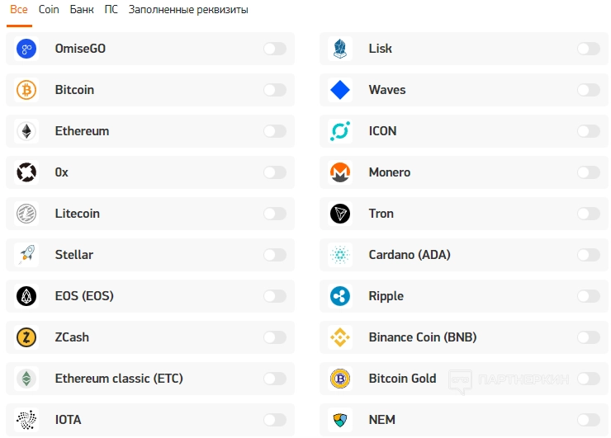Enable the Cardano (ADA) switch
Screen dimensions: 611x438
coord(588,255)
